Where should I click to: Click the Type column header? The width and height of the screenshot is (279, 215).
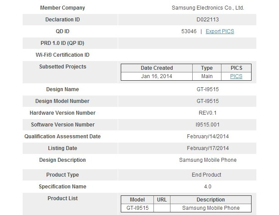click(207, 68)
